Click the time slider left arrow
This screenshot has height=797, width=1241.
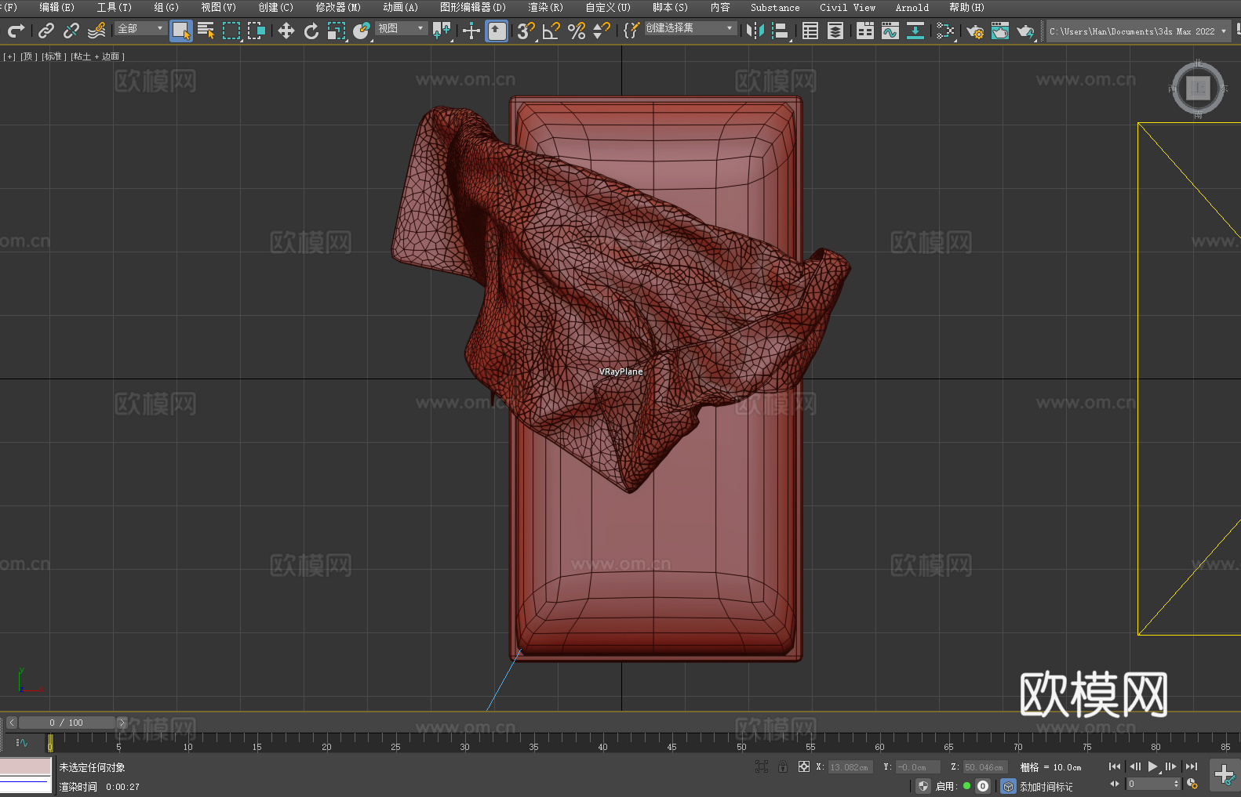[11, 723]
